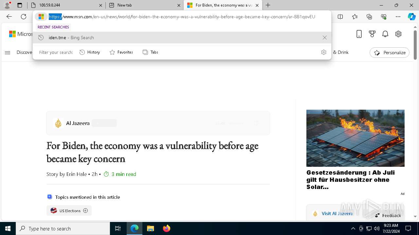Click the article headline about Biden
Viewport: 419px width, 235px height.
pyautogui.click(x=153, y=152)
